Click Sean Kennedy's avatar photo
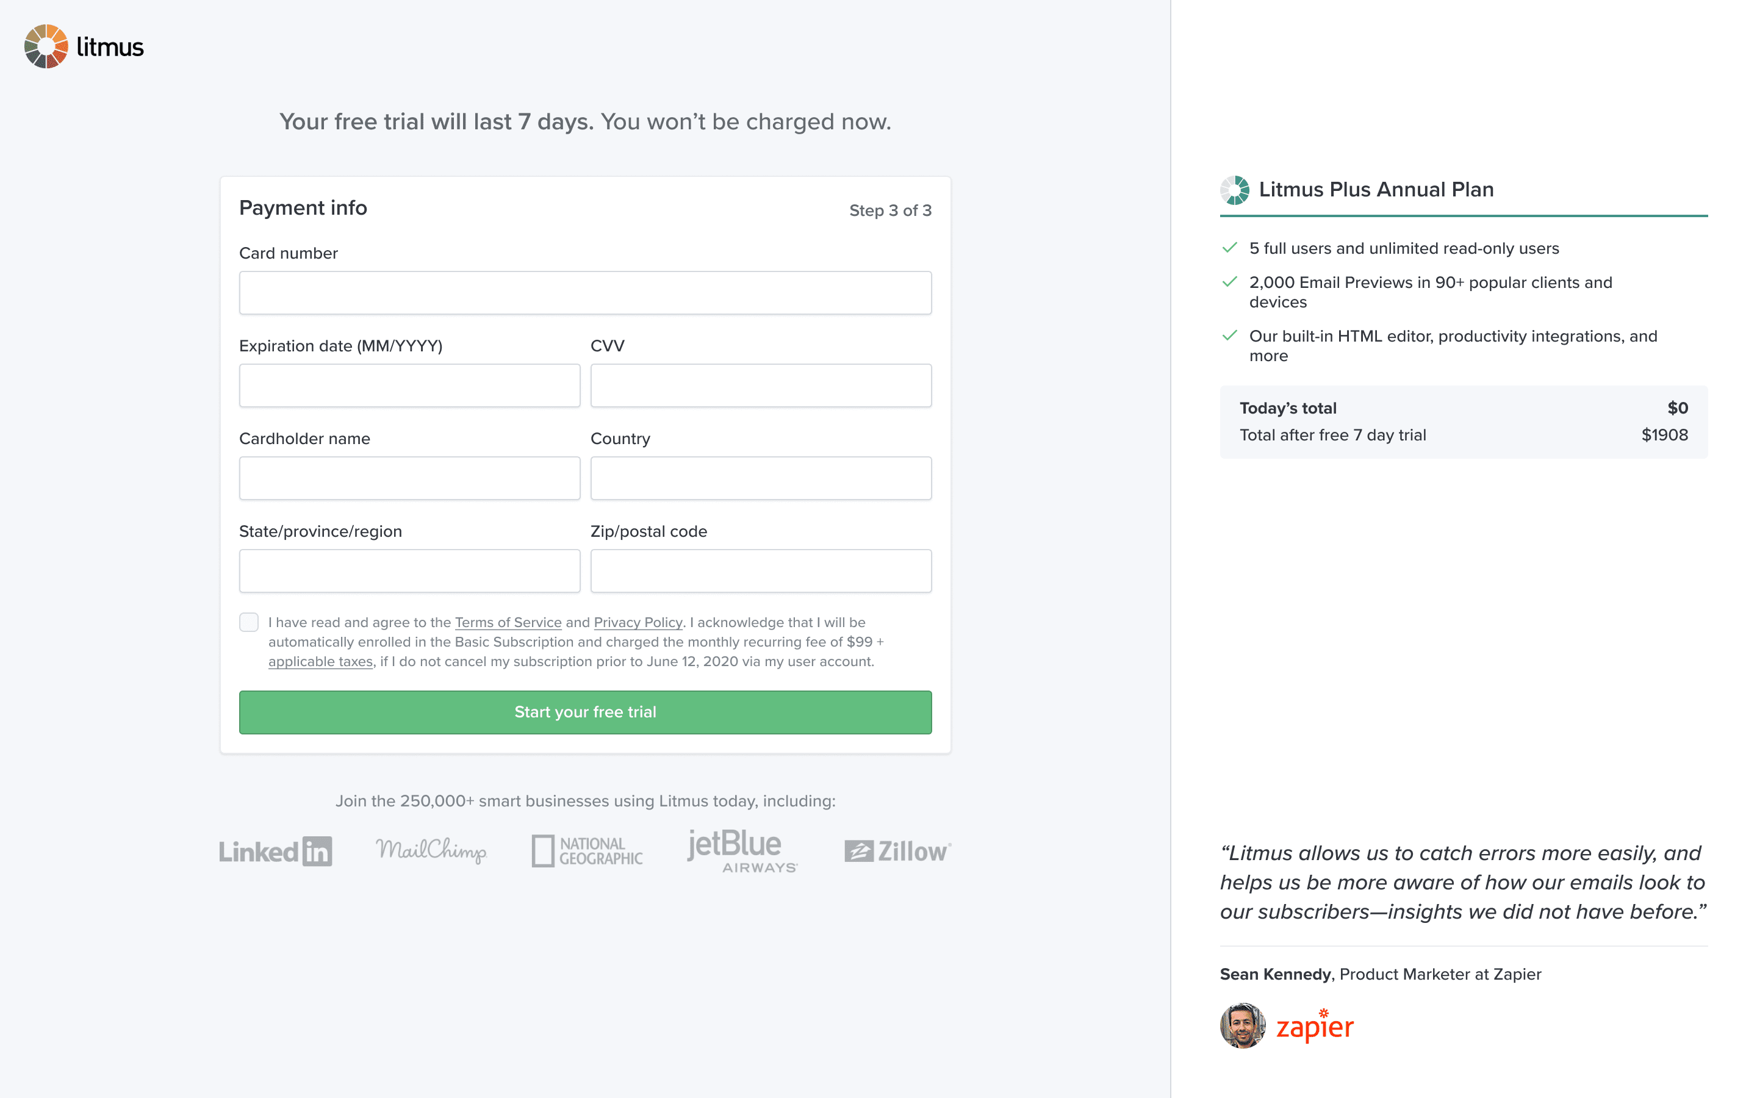 (1242, 1025)
